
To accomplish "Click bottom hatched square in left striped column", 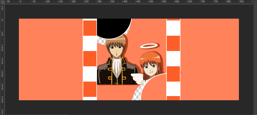I will coord(90,89).
